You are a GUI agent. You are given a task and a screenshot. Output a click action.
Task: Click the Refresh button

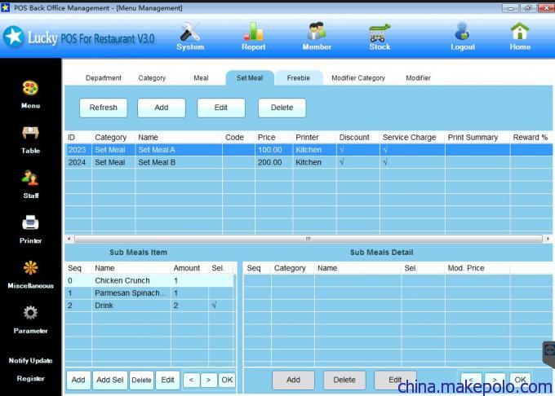(x=104, y=108)
